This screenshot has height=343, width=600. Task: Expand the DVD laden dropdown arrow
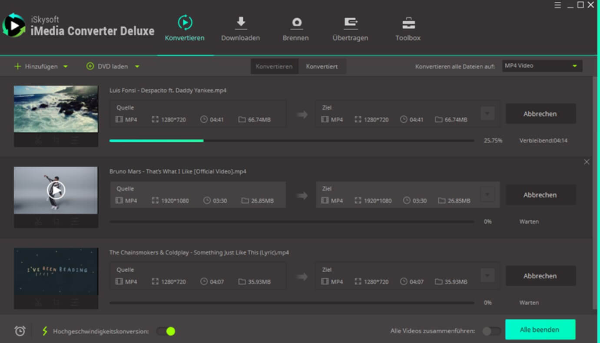[137, 66]
